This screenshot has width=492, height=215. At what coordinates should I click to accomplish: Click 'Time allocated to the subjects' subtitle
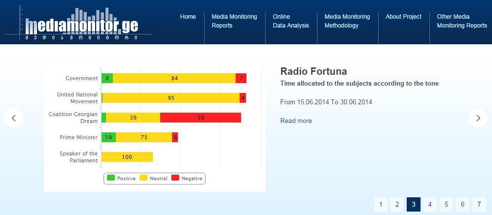[359, 84]
